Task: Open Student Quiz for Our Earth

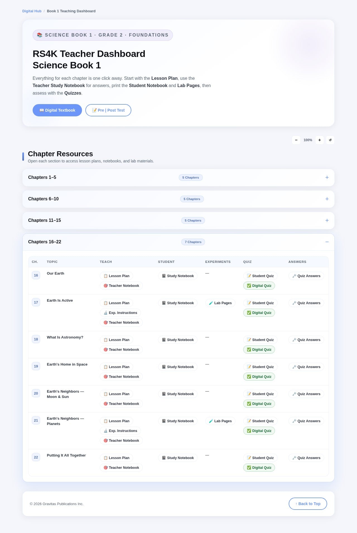Action: [x=260, y=276]
